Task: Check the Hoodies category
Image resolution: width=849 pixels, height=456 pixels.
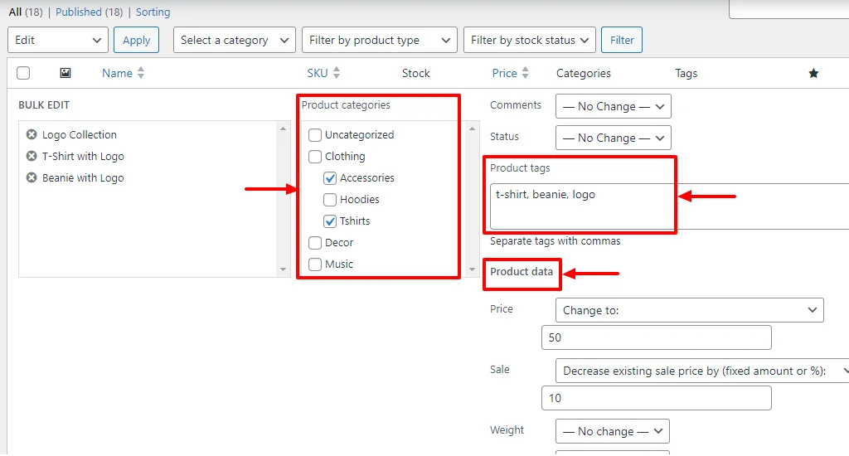Action: tap(330, 199)
